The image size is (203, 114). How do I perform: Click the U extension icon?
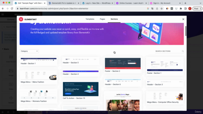[x=176, y=9]
